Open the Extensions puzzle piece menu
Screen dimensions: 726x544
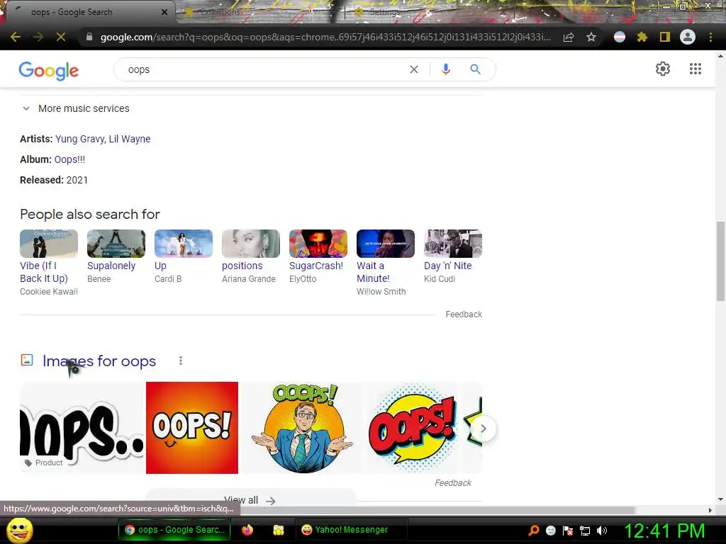pos(642,37)
